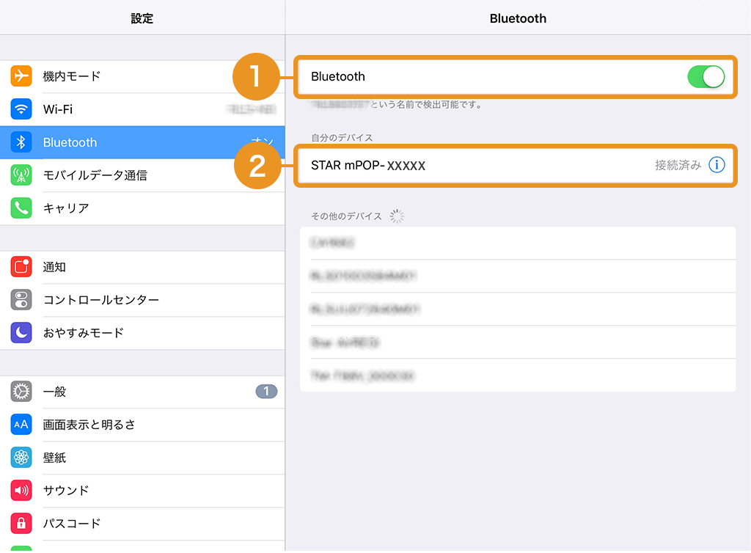Tap the mobile data antenna icon
The height and width of the screenshot is (553, 751).
21,175
